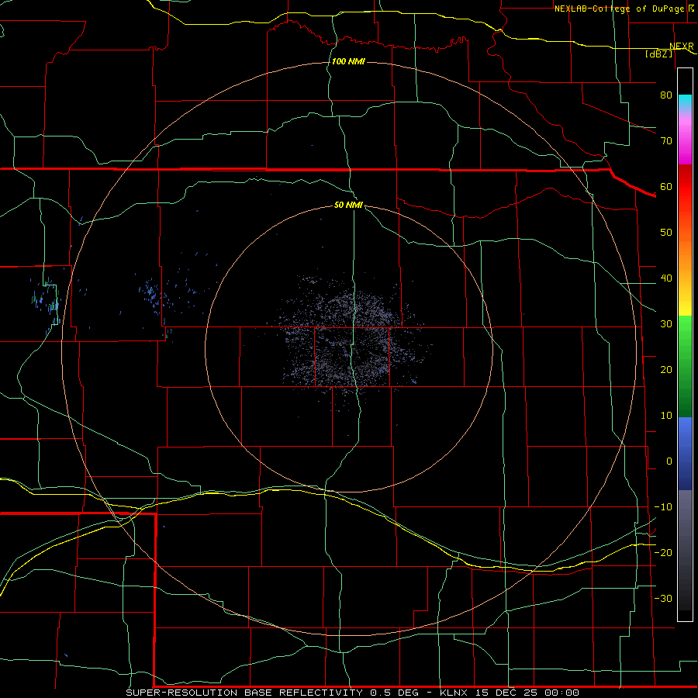
Task: Select the "KLNX" station identifier in the caption
Action: pyautogui.click(x=454, y=693)
